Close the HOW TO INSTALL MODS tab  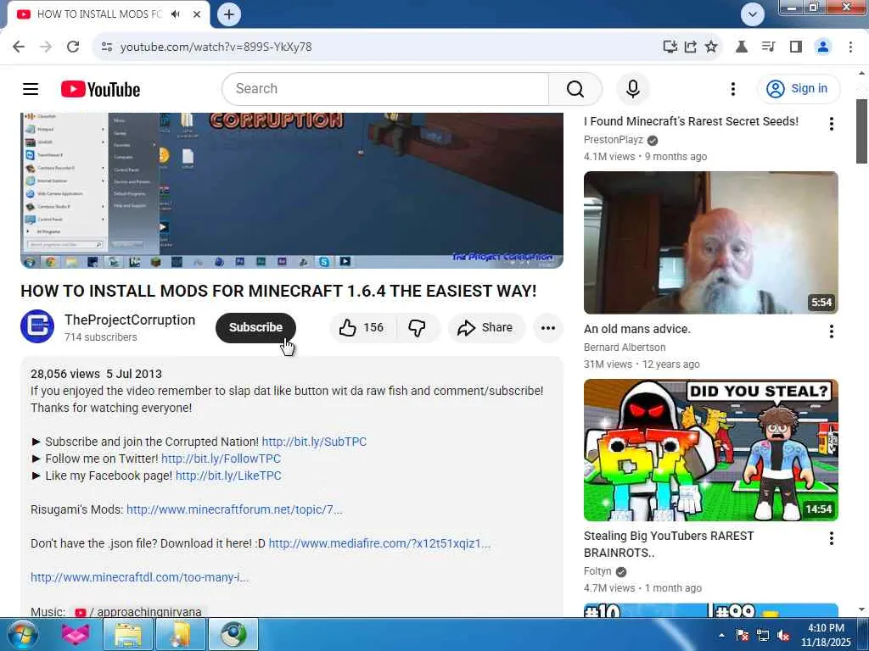(x=197, y=14)
